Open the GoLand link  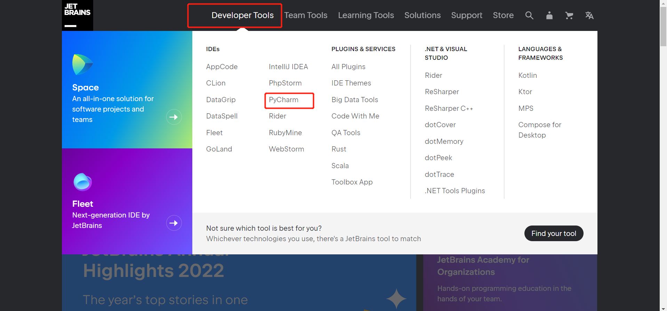click(x=219, y=149)
